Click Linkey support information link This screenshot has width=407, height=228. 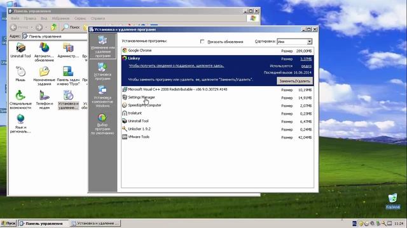pyautogui.click(x=176, y=66)
